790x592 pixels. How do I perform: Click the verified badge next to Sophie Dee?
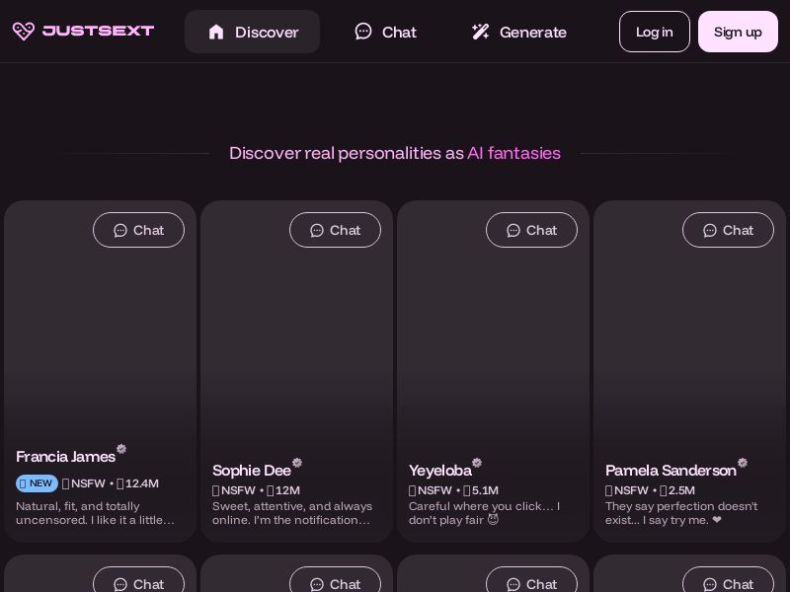click(x=297, y=463)
